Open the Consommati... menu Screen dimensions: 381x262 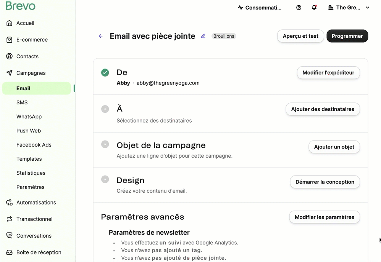[x=260, y=8]
